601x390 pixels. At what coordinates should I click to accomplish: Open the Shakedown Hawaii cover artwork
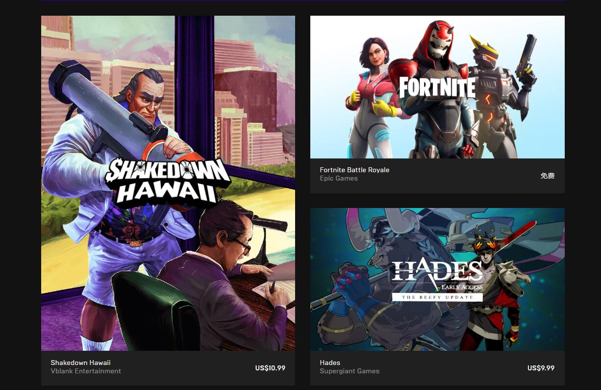click(168, 183)
